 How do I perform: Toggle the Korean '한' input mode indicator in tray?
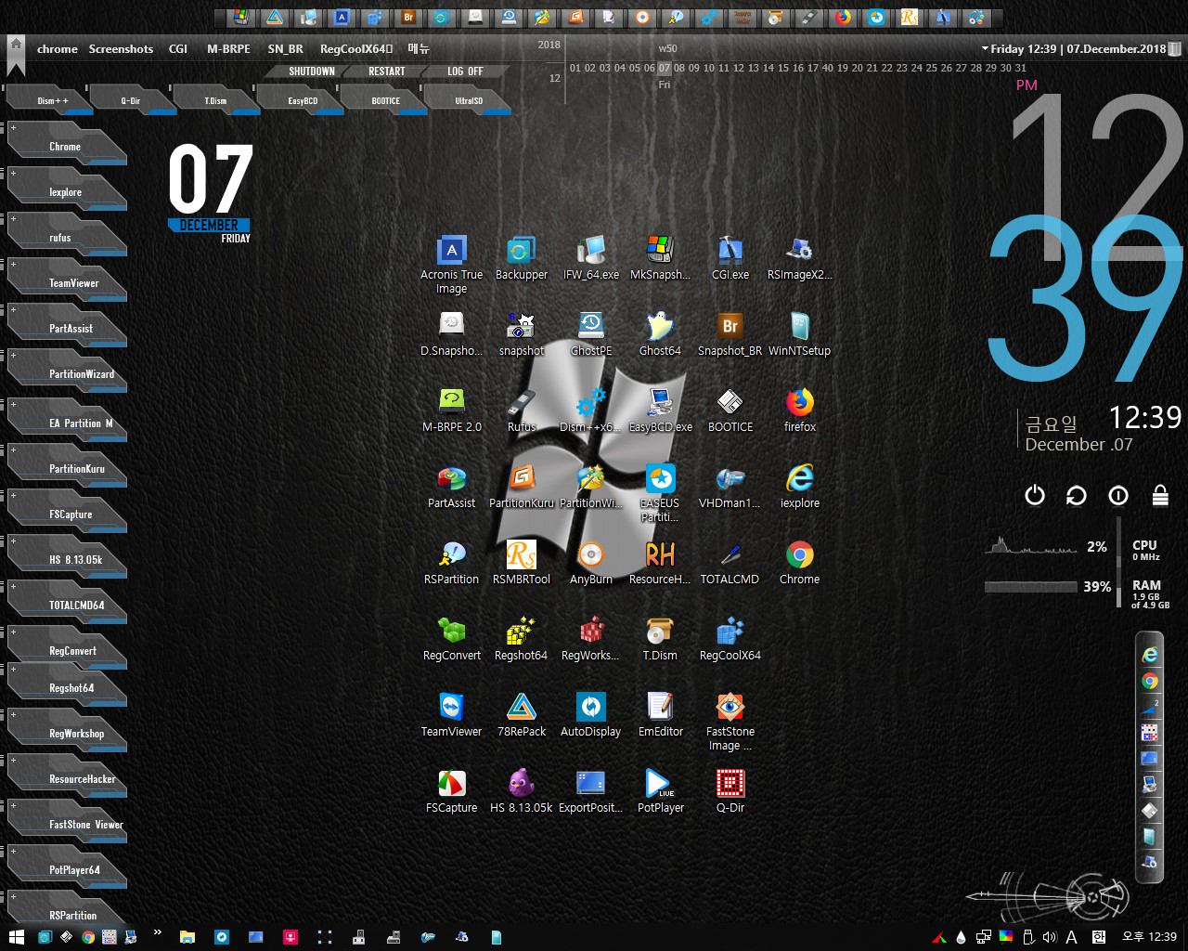tap(1099, 937)
